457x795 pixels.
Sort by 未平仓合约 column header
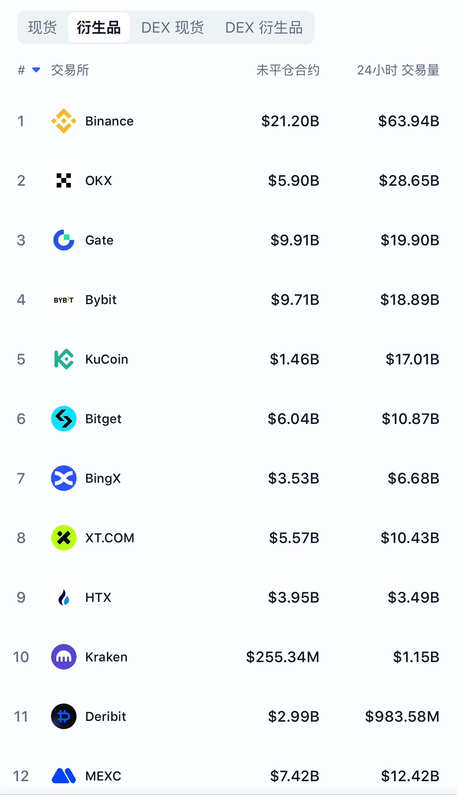click(288, 70)
